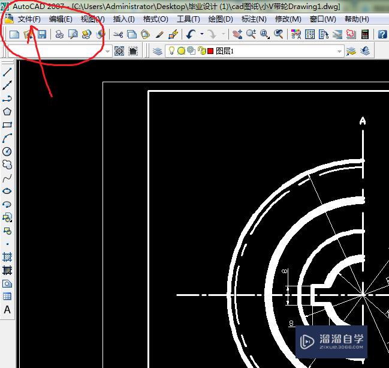Screen dimensions: 389x368
Task: Expand the Redo history dropdown arrow
Action: [x=223, y=34]
